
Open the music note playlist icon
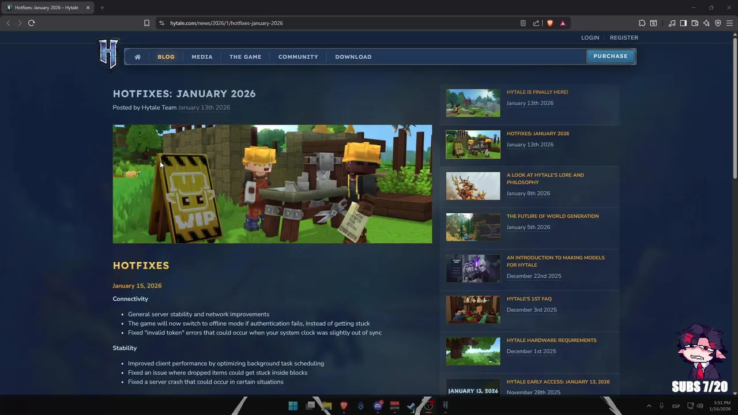click(x=672, y=23)
